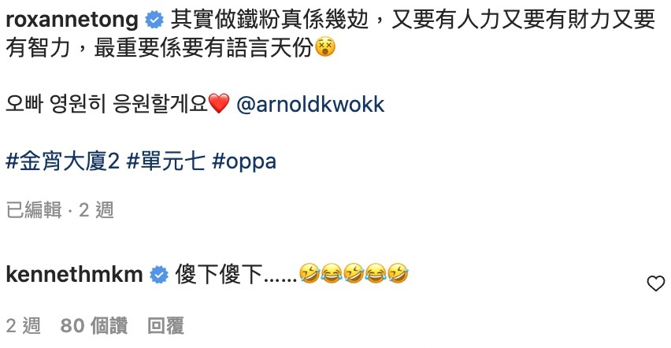Viewport: 671px width, 348px height.
Task: Click the verified badge beside kennethmkm
Action: pos(159,275)
